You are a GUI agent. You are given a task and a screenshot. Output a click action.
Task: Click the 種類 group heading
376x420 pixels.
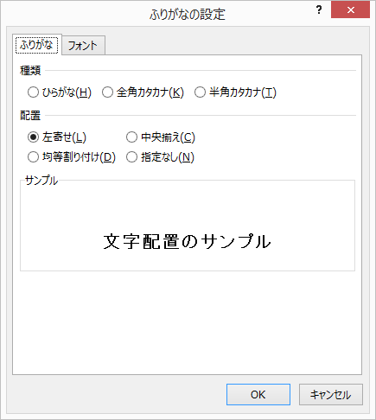tap(30, 71)
